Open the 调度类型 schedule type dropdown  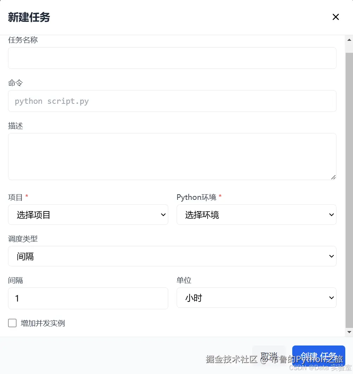172,256
